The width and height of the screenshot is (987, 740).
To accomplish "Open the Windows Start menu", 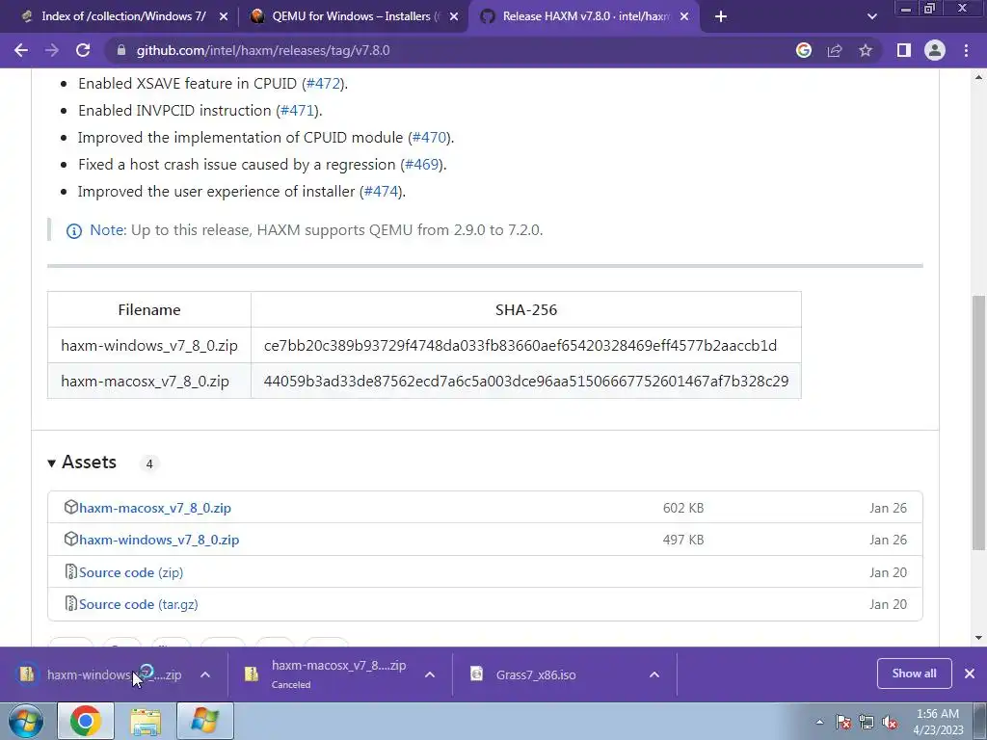I will [x=26, y=721].
